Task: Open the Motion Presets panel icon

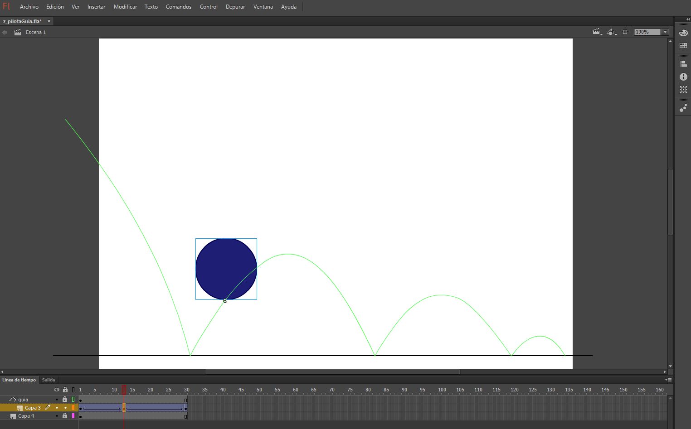Action: click(683, 107)
